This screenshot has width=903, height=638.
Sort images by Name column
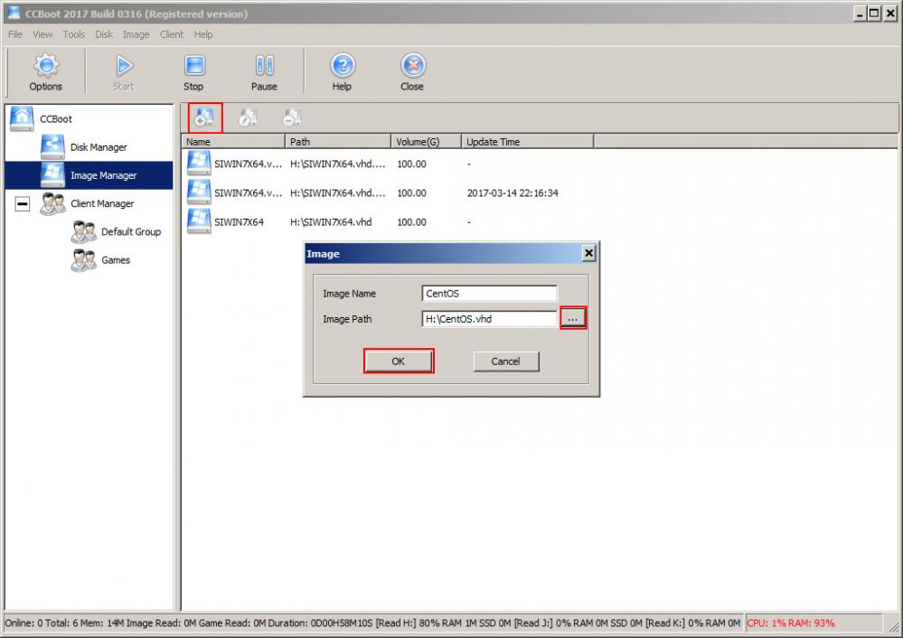(x=234, y=142)
